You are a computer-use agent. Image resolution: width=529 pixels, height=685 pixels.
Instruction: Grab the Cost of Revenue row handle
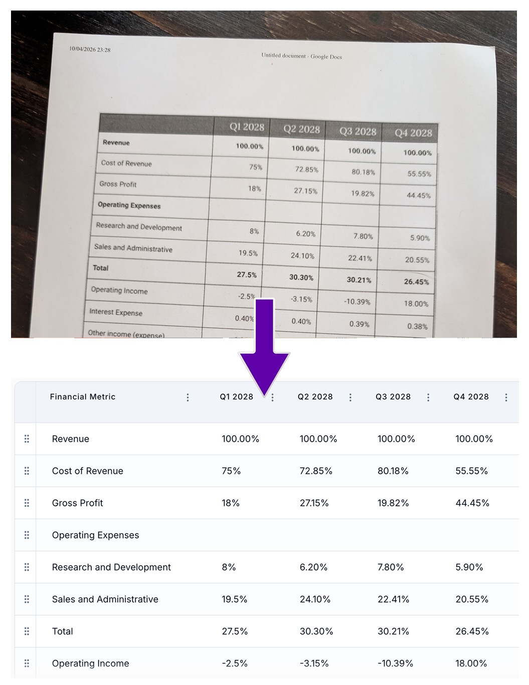26,471
